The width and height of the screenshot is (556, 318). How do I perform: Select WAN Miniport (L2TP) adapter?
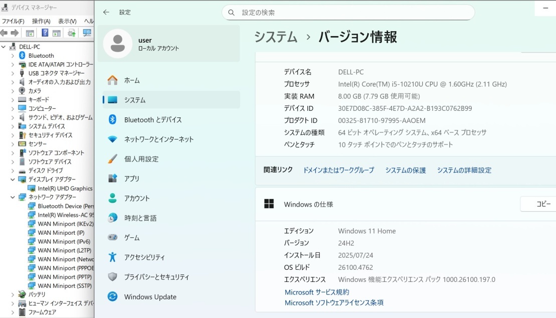(x=65, y=251)
